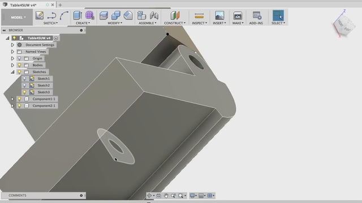Expand the Origin folder node
The width and height of the screenshot is (362, 203).
click(12, 59)
